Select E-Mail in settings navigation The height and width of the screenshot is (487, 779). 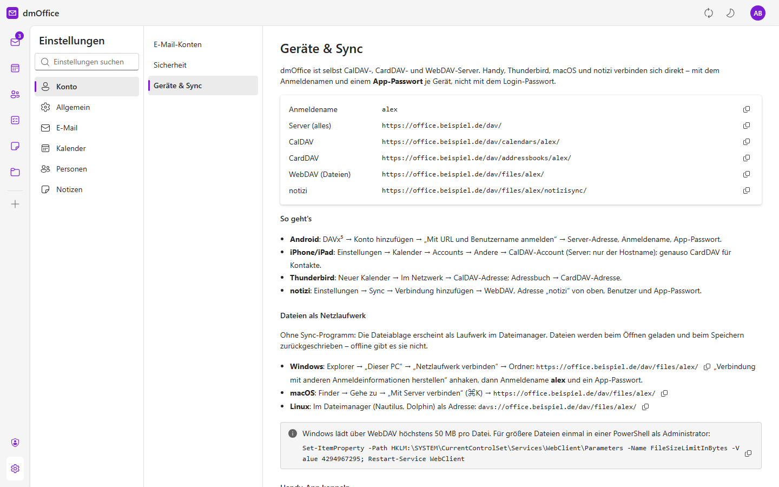click(x=87, y=128)
